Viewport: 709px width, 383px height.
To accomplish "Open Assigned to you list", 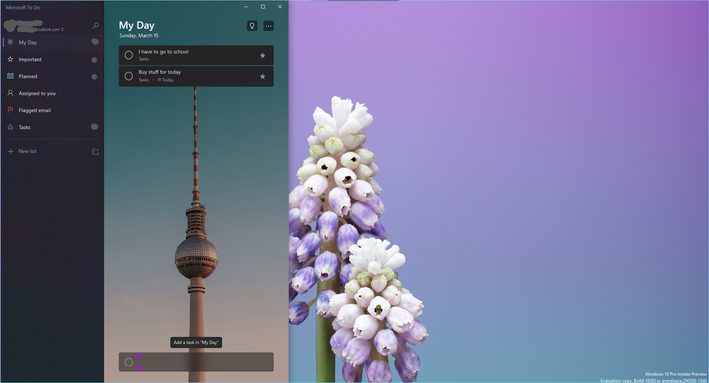I will (x=52, y=94).
